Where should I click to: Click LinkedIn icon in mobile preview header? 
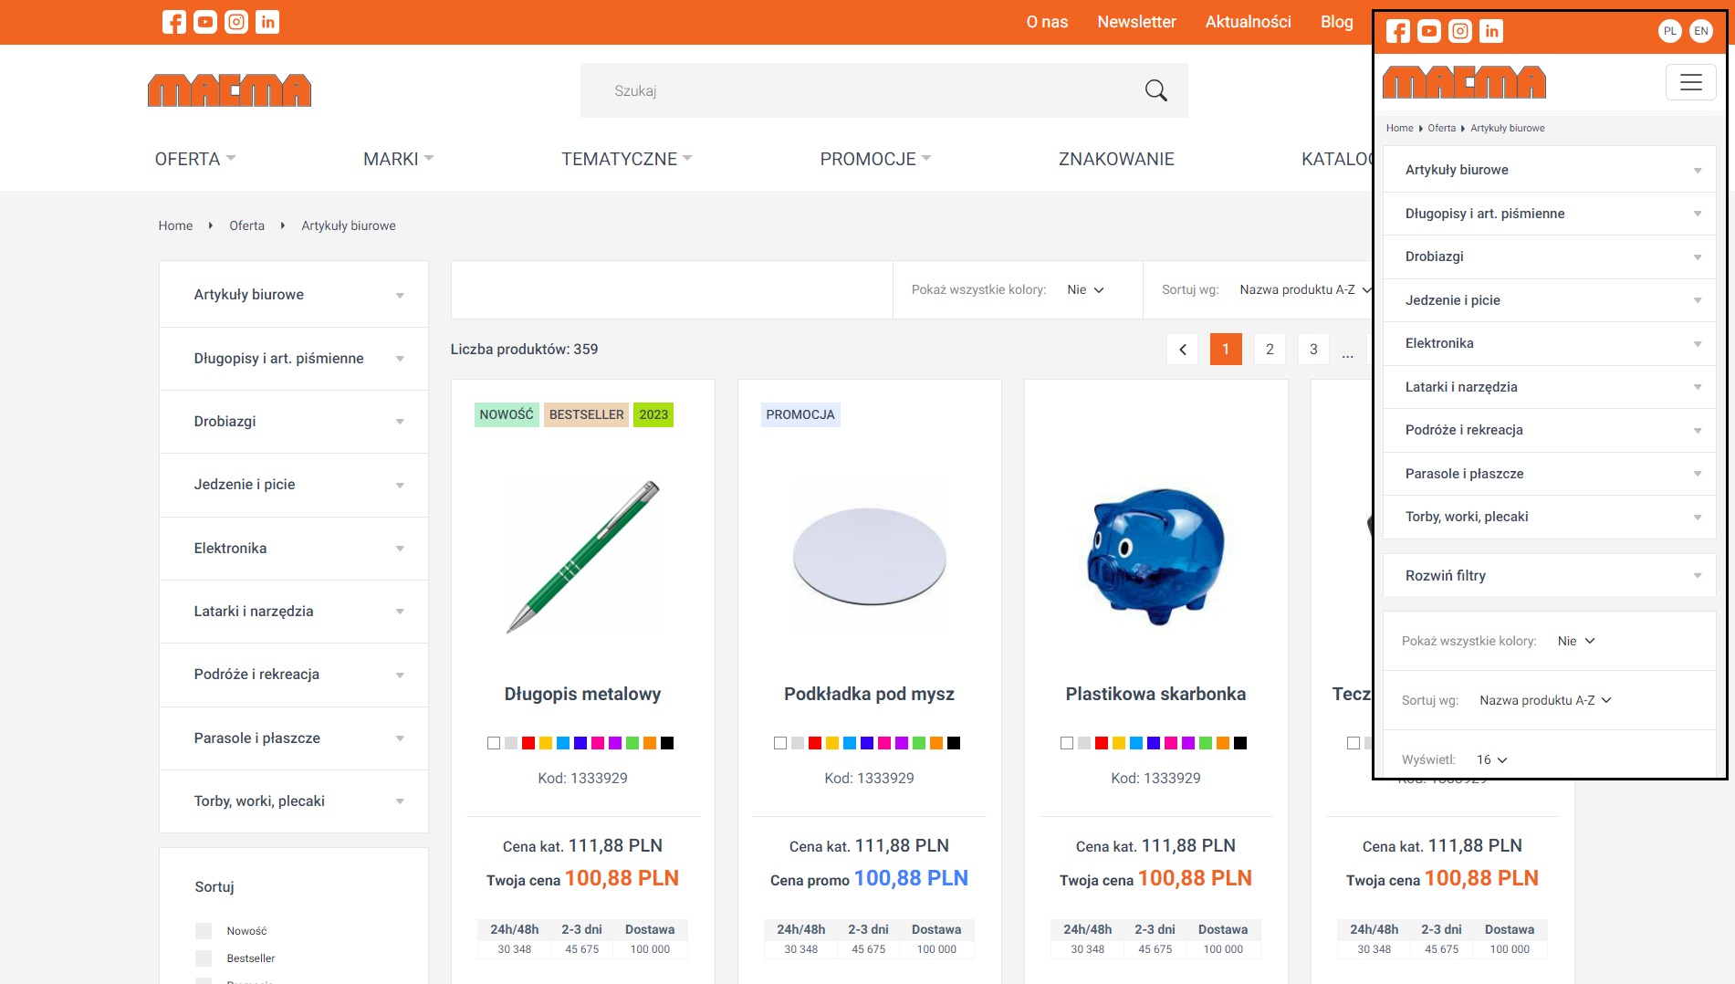[1491, 31]
